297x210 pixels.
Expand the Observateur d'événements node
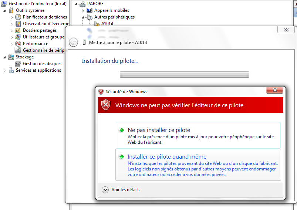[11, 24]
